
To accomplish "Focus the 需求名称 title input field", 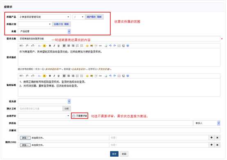I will [x=119, y=39].
